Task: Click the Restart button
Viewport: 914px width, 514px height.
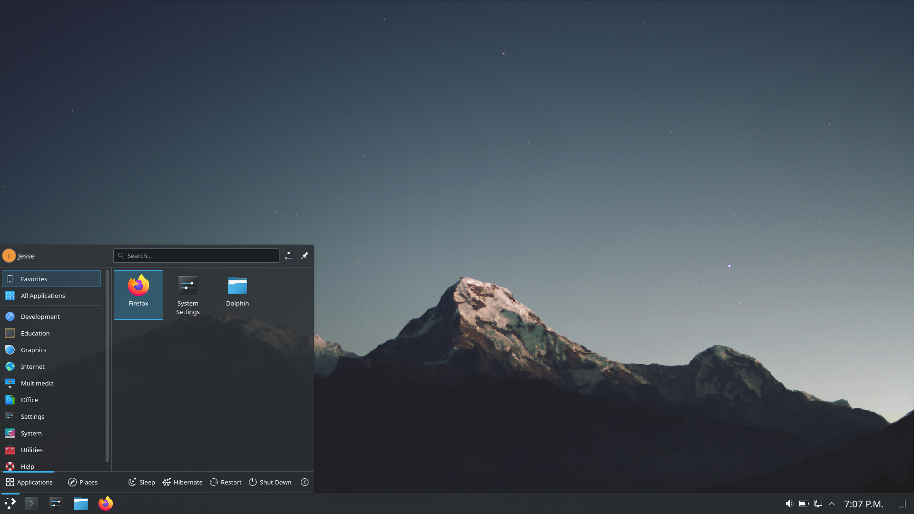Action: [226, 482]
